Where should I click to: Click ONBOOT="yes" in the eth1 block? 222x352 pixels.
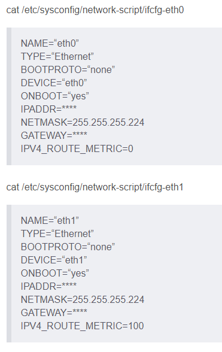point(55,273)
